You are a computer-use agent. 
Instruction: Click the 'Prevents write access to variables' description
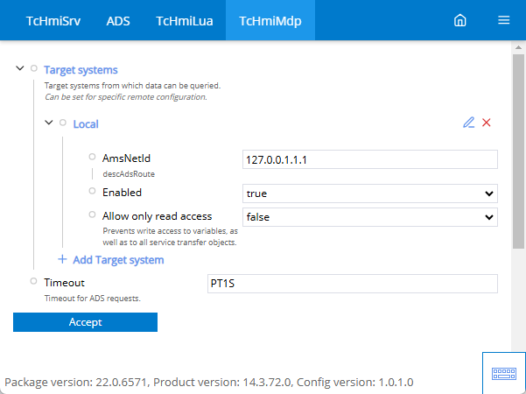(x=170, y=236)
